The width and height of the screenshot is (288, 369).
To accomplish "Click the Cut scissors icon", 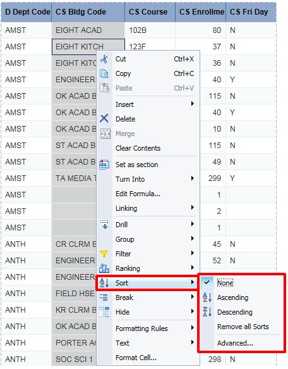I will [104, 59].
